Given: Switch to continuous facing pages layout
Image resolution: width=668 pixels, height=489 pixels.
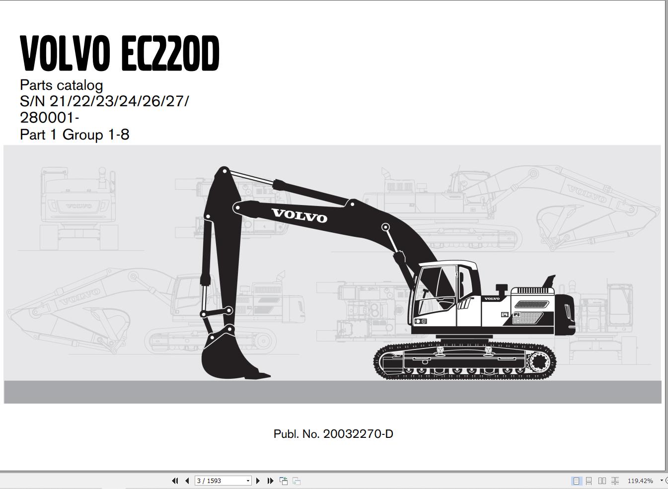Looking at the screenshot, I should 615,481.
